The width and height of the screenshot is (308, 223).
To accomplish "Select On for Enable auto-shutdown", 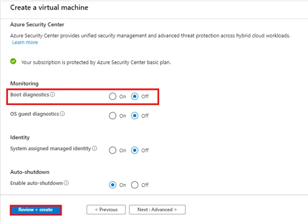I will [113, 185].
